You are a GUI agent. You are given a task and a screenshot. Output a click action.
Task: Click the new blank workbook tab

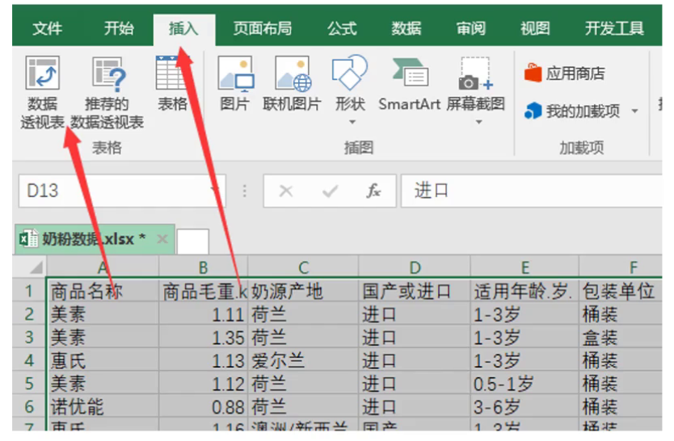[x=193, y=241]
